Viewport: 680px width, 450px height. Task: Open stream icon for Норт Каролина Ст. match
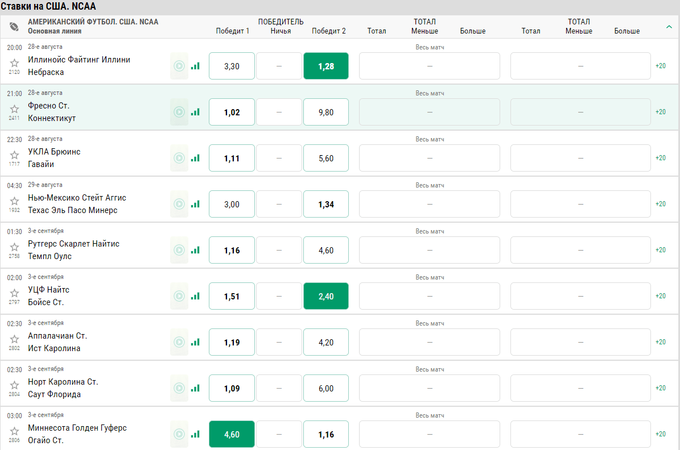click(x=179, y=388)
